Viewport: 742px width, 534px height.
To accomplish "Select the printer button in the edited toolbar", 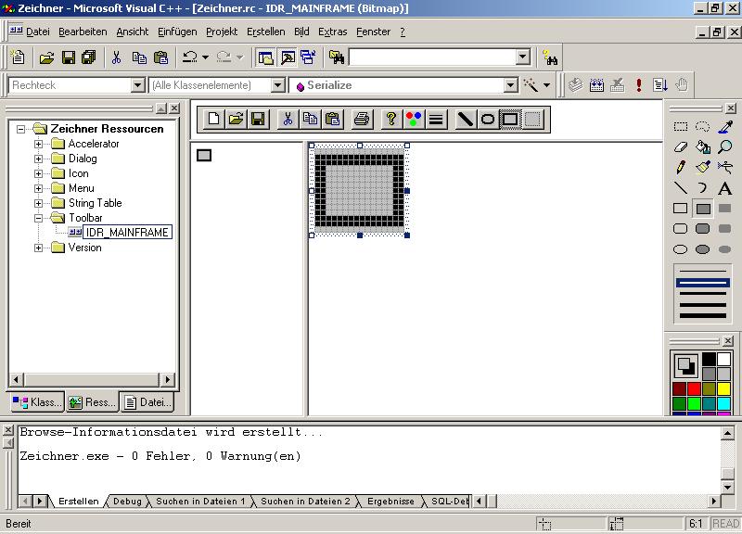I will [362, 119].
